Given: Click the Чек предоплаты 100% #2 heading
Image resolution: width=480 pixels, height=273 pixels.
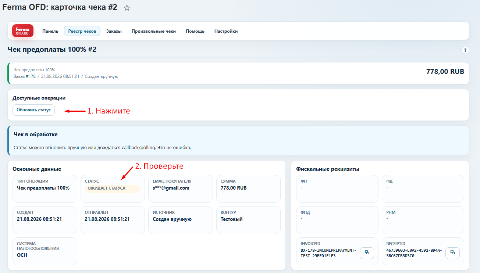Looking at the screenshot, I should [x=52, y=49].
